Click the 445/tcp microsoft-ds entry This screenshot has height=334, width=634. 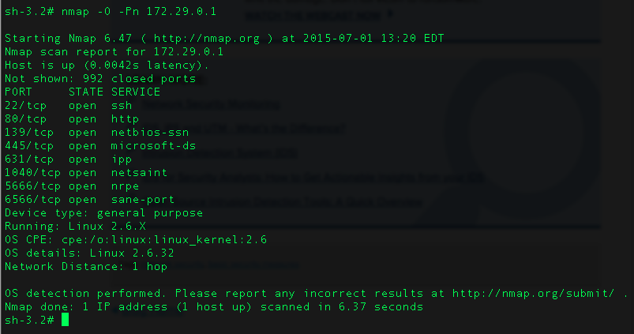100,145
